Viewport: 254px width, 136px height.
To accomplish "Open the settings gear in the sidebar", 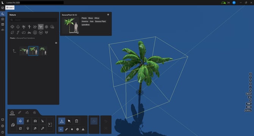I will [3, 126].
